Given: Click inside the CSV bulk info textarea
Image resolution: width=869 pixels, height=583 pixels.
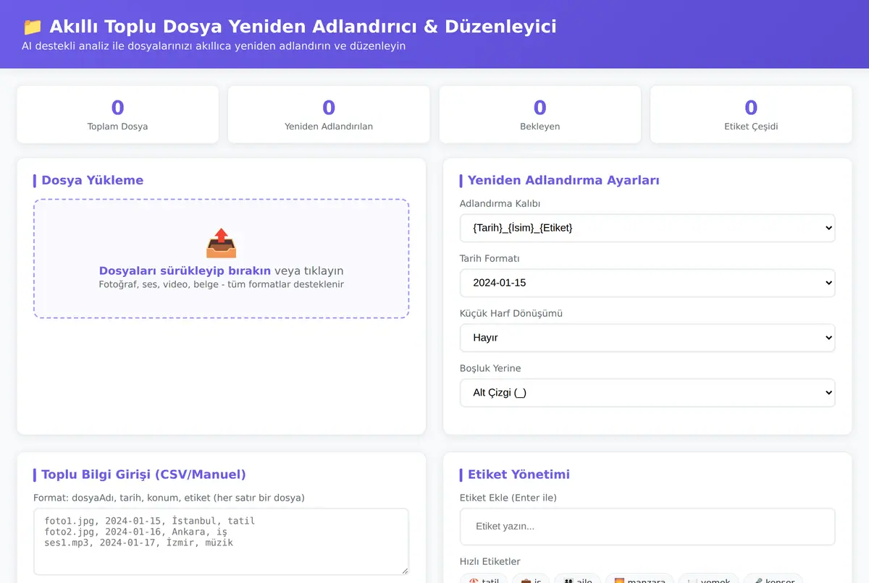Looking at the screenshot, I should click(x=221, y=542).
